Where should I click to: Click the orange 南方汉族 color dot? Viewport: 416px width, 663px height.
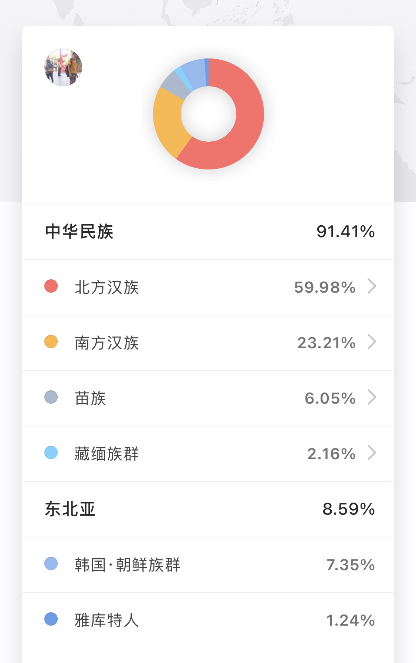(51, 342)
